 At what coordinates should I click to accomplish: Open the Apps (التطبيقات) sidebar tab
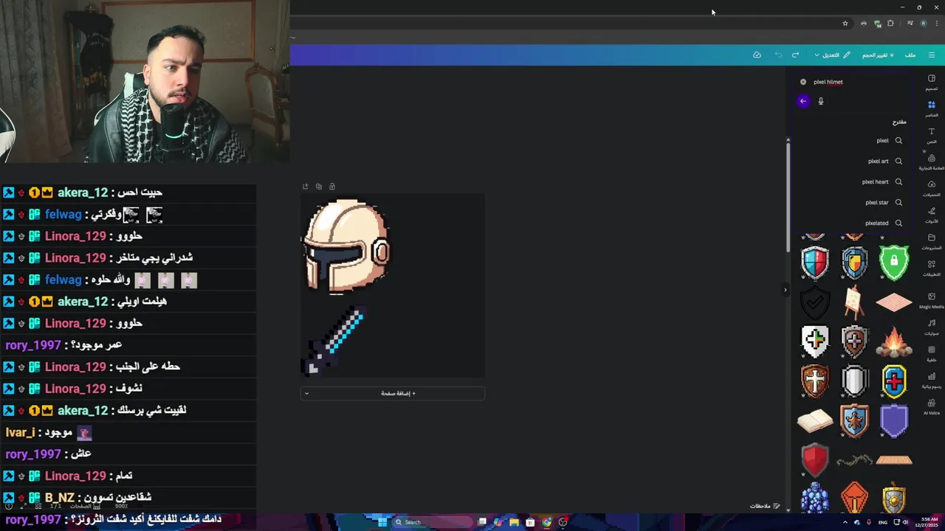pyautogui.click(x=932, y=268)
